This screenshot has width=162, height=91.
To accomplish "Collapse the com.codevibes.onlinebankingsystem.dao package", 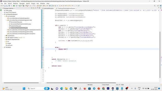I will [6, 20].
